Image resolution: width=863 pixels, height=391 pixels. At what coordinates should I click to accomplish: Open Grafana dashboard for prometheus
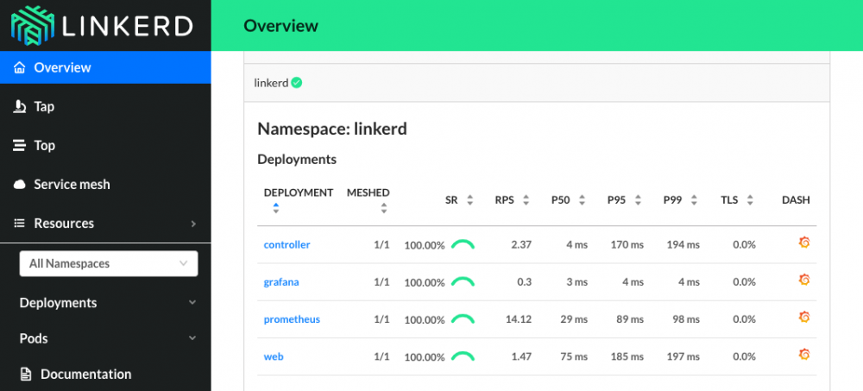click(x=803, y=318)
